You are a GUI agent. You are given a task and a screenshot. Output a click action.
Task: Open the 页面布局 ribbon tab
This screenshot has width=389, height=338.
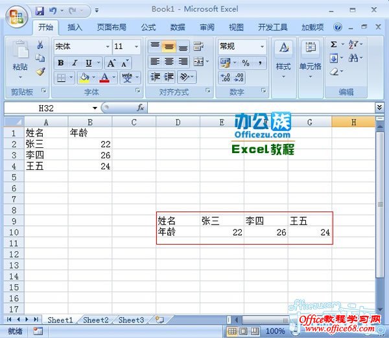(x=112, y=27)
